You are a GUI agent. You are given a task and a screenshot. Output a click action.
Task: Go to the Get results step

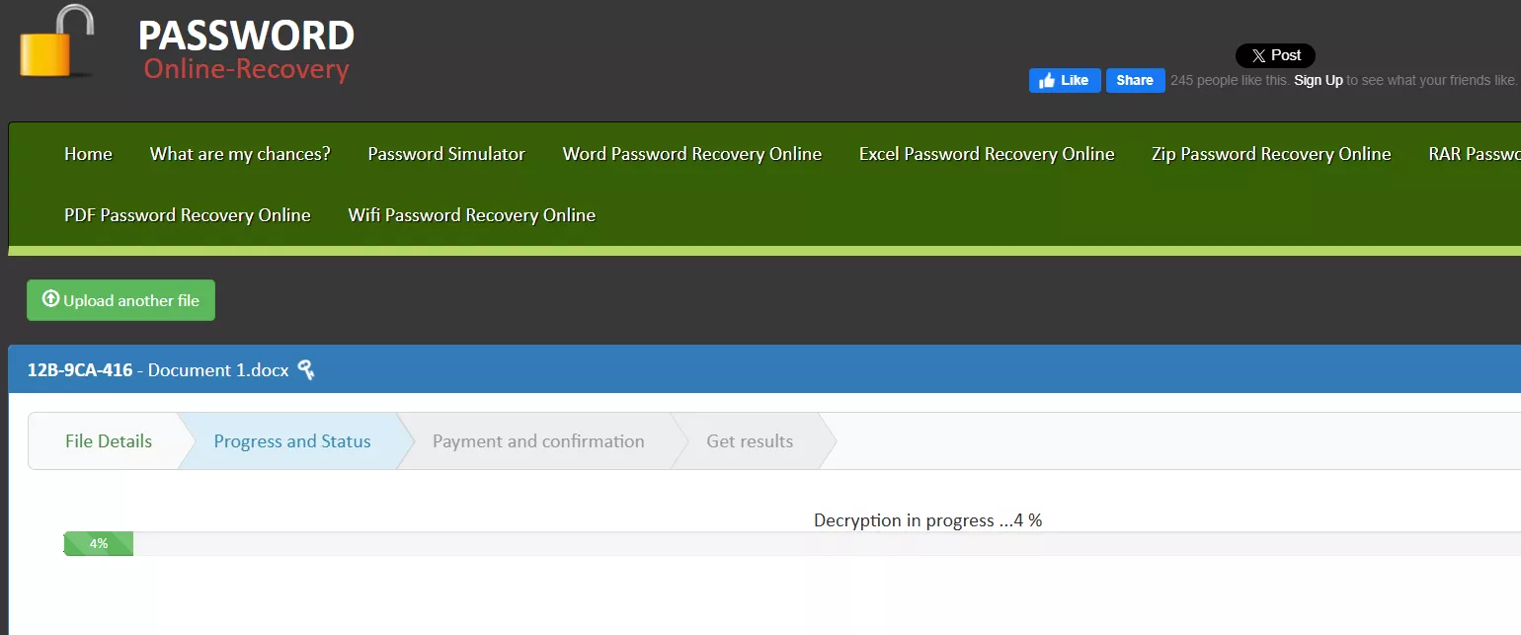(750, 441)
